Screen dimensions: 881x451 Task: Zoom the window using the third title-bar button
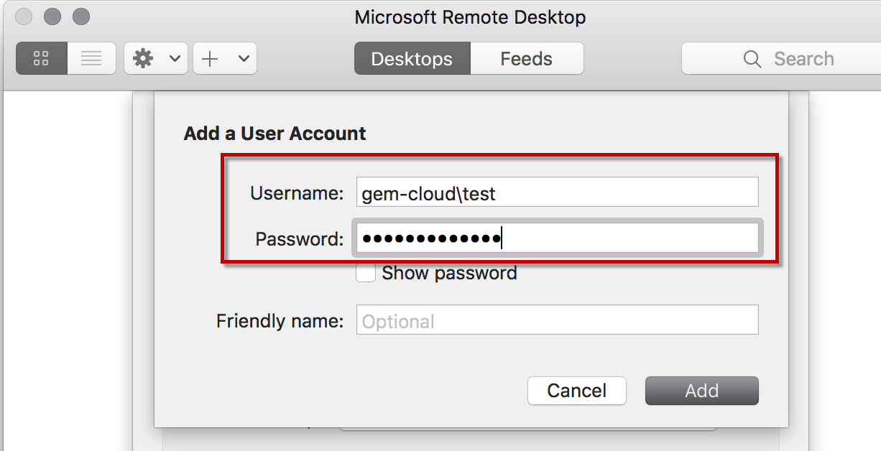pyautogui.click(x=82, y=16)
